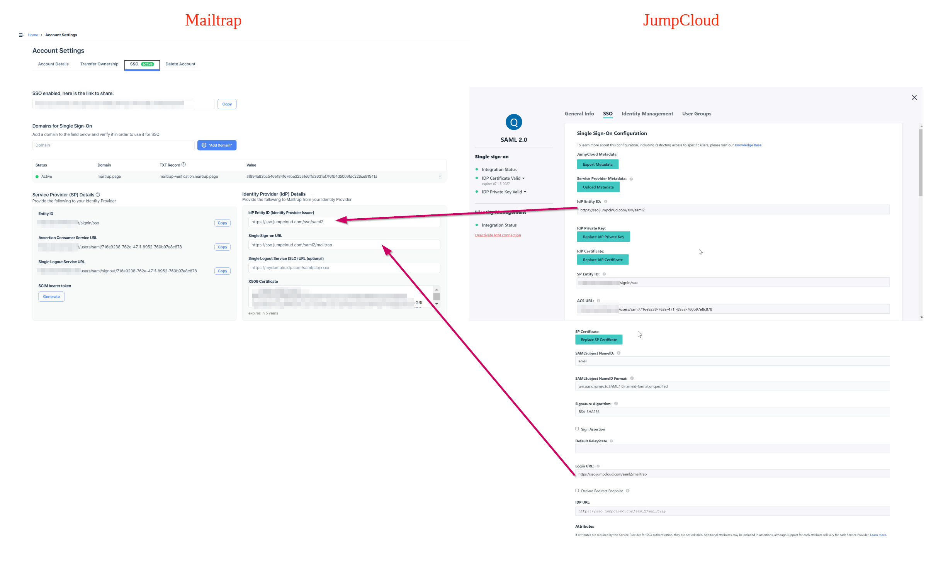Click the info icon next to Service Provider Metadata
948x564 pixels.
(x=631, y=179)
